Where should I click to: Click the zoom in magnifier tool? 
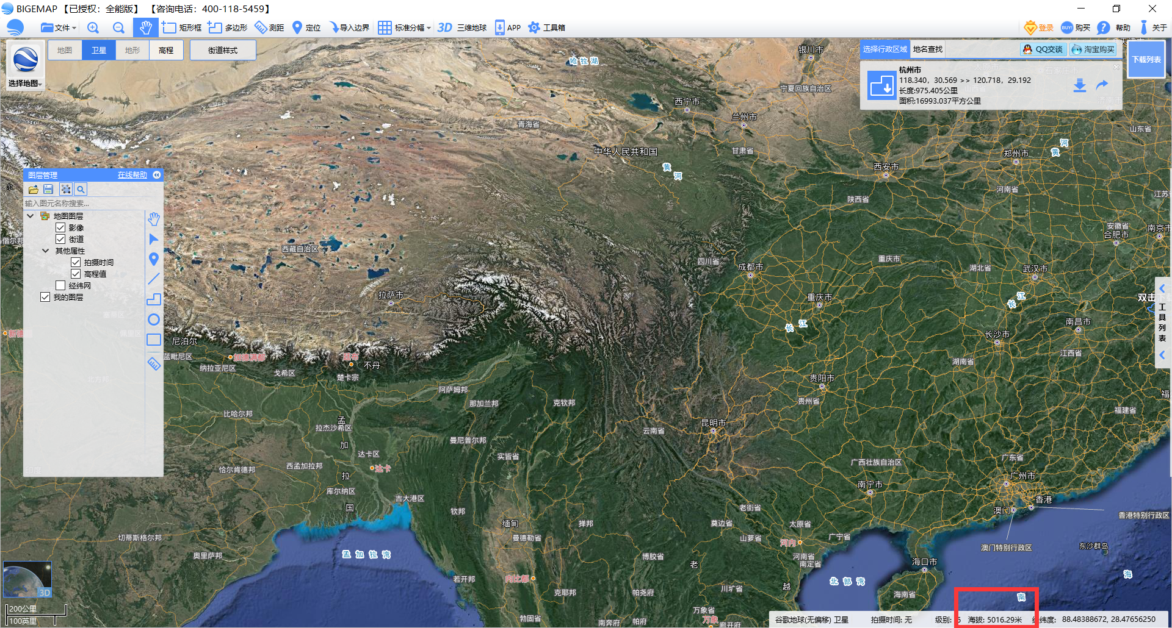click(x=93, y=27)
